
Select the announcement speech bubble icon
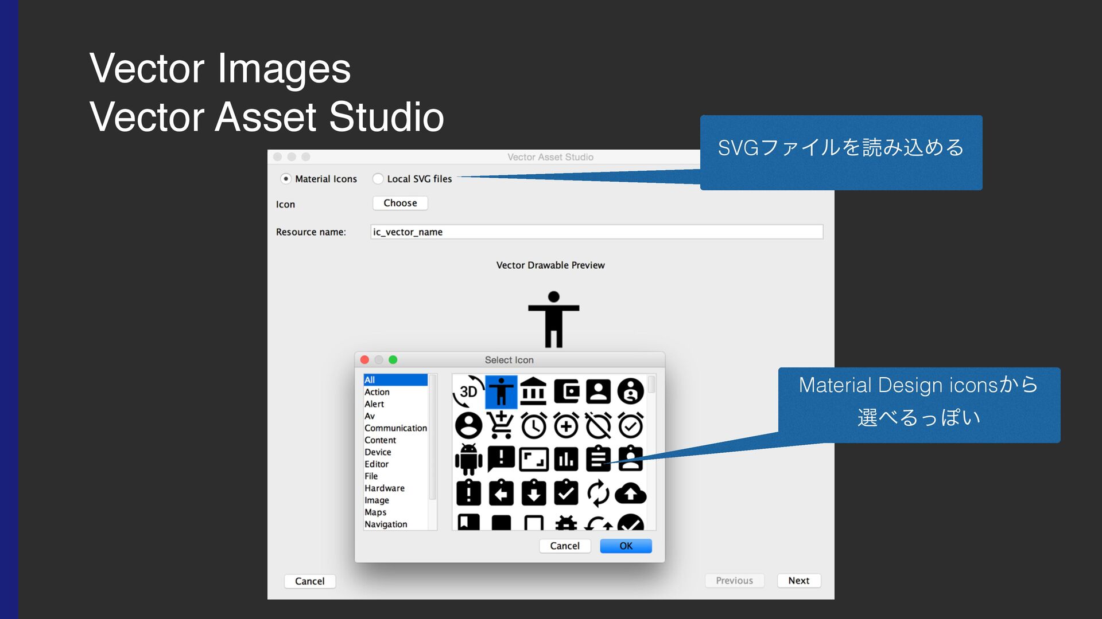[x=501, y=459]
